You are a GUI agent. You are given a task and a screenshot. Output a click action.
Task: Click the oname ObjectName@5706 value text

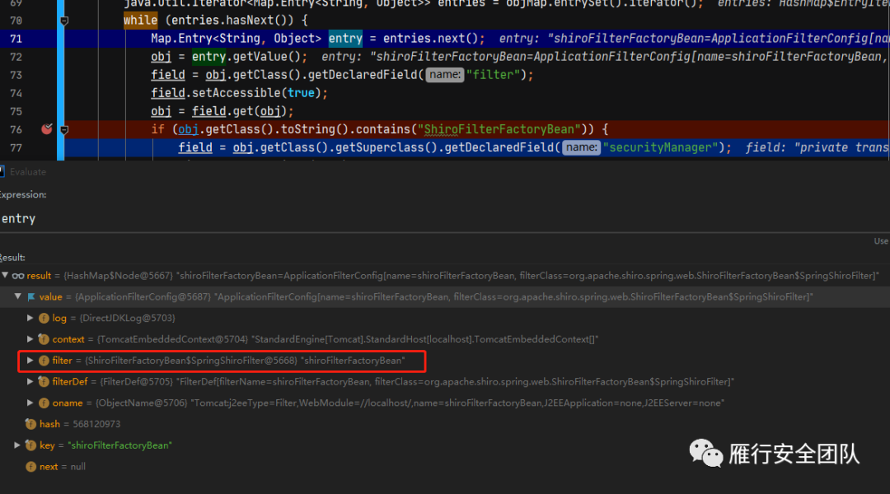click(410, 403)
